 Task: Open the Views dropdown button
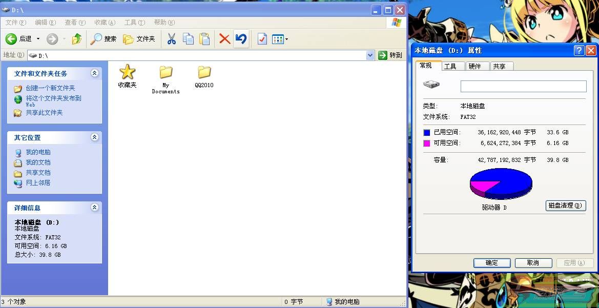tap(280, 39)
